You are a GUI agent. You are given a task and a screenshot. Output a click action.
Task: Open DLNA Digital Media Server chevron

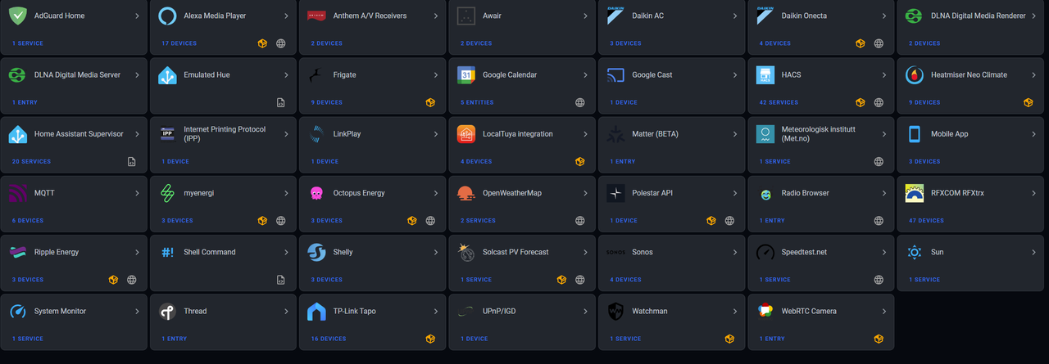coord(137,74)
